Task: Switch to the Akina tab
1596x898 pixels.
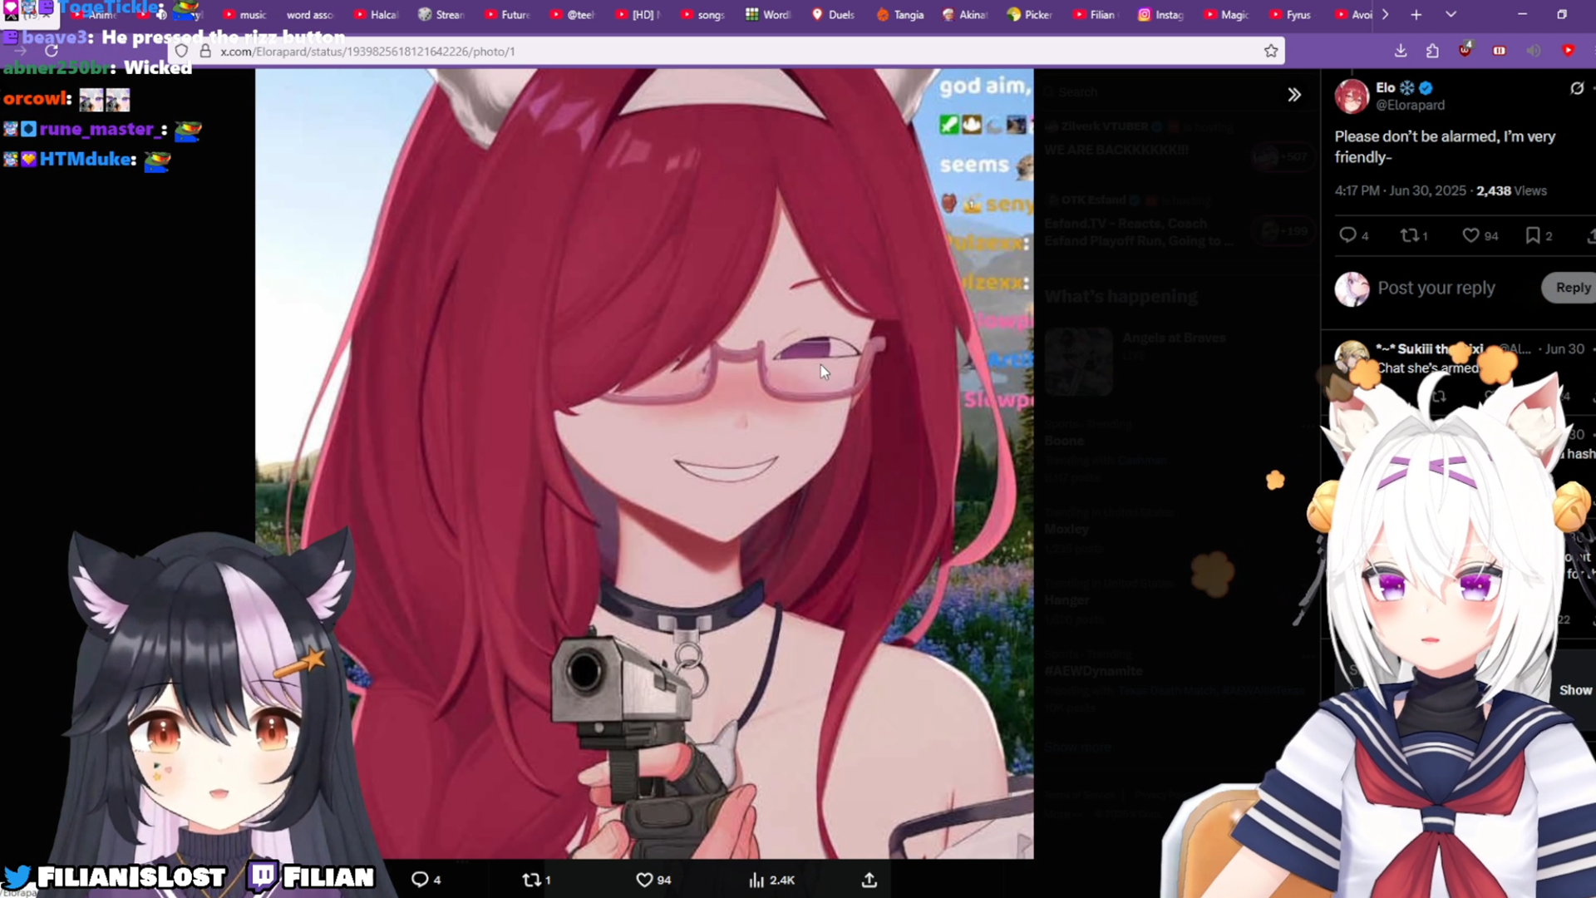Action: (965, 14)
